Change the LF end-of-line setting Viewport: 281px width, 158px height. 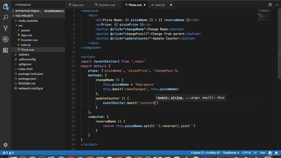pyautogui.click(x=255, y=153)
